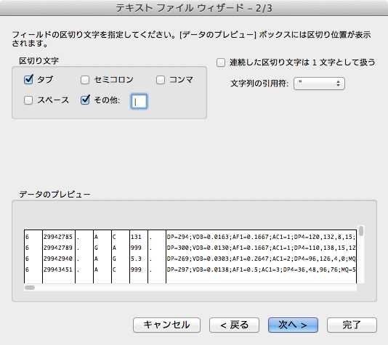Uncheck the タブ delimiter checkbox
Image resolution: width=388 pixels, height=345 pixels.
click(28, 80)
